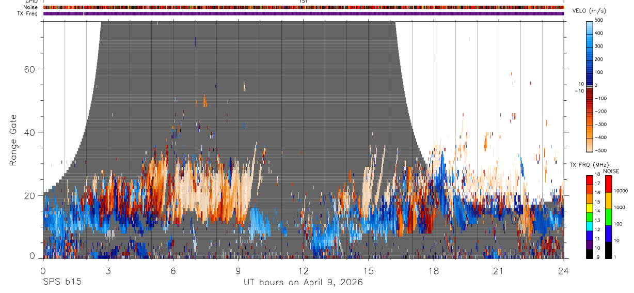Click the 'Noise' row label
Viewport: 634px width, 293px height.
click(31, 7)
